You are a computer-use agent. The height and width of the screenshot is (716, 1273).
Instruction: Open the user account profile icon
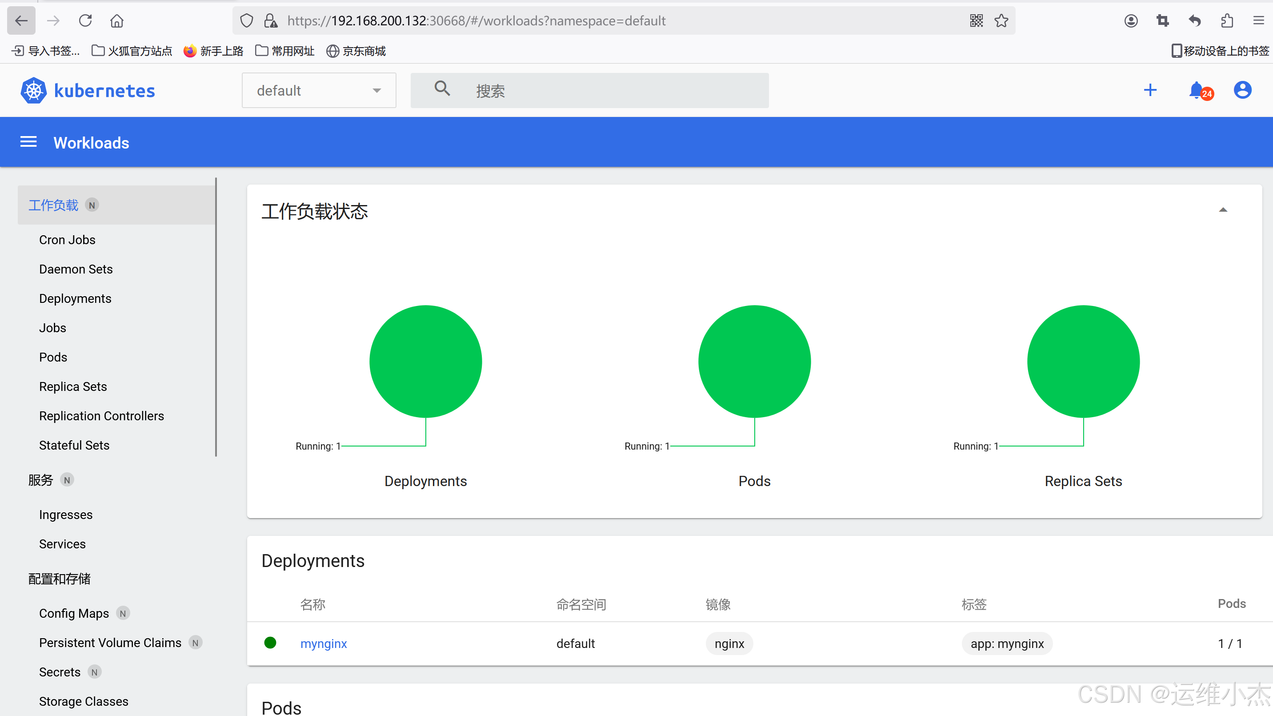(1242, 90)
